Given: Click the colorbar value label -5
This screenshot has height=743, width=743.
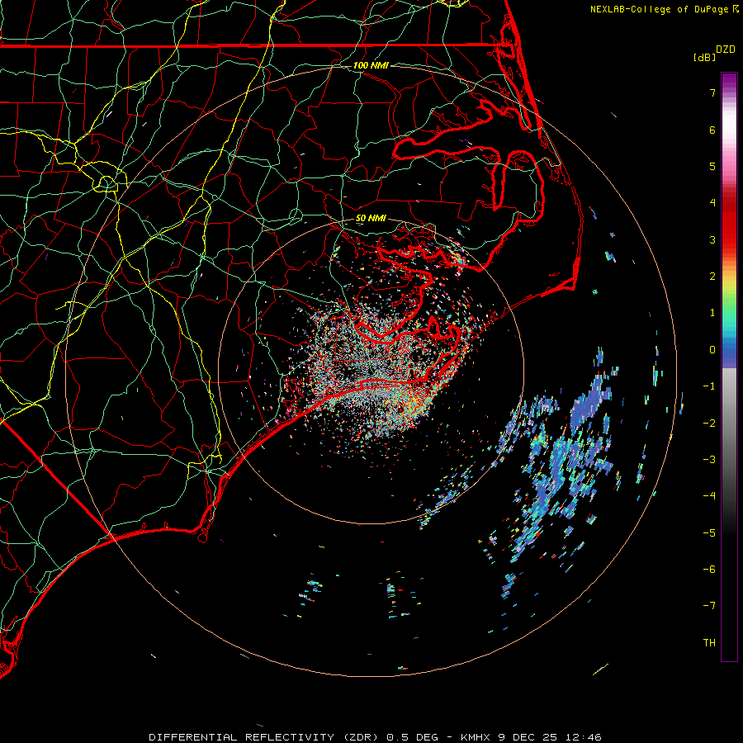Looking at the screenshot, I should [x=709, y=533].
